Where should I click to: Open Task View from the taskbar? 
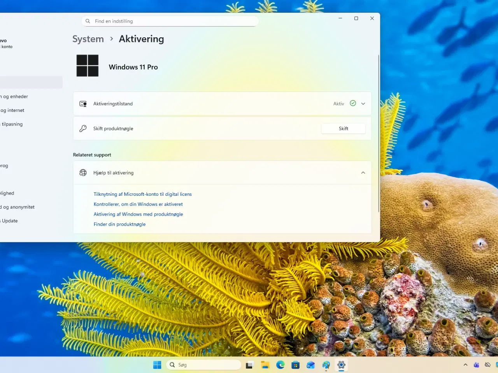pyautogui.click(x=249, y=365)
